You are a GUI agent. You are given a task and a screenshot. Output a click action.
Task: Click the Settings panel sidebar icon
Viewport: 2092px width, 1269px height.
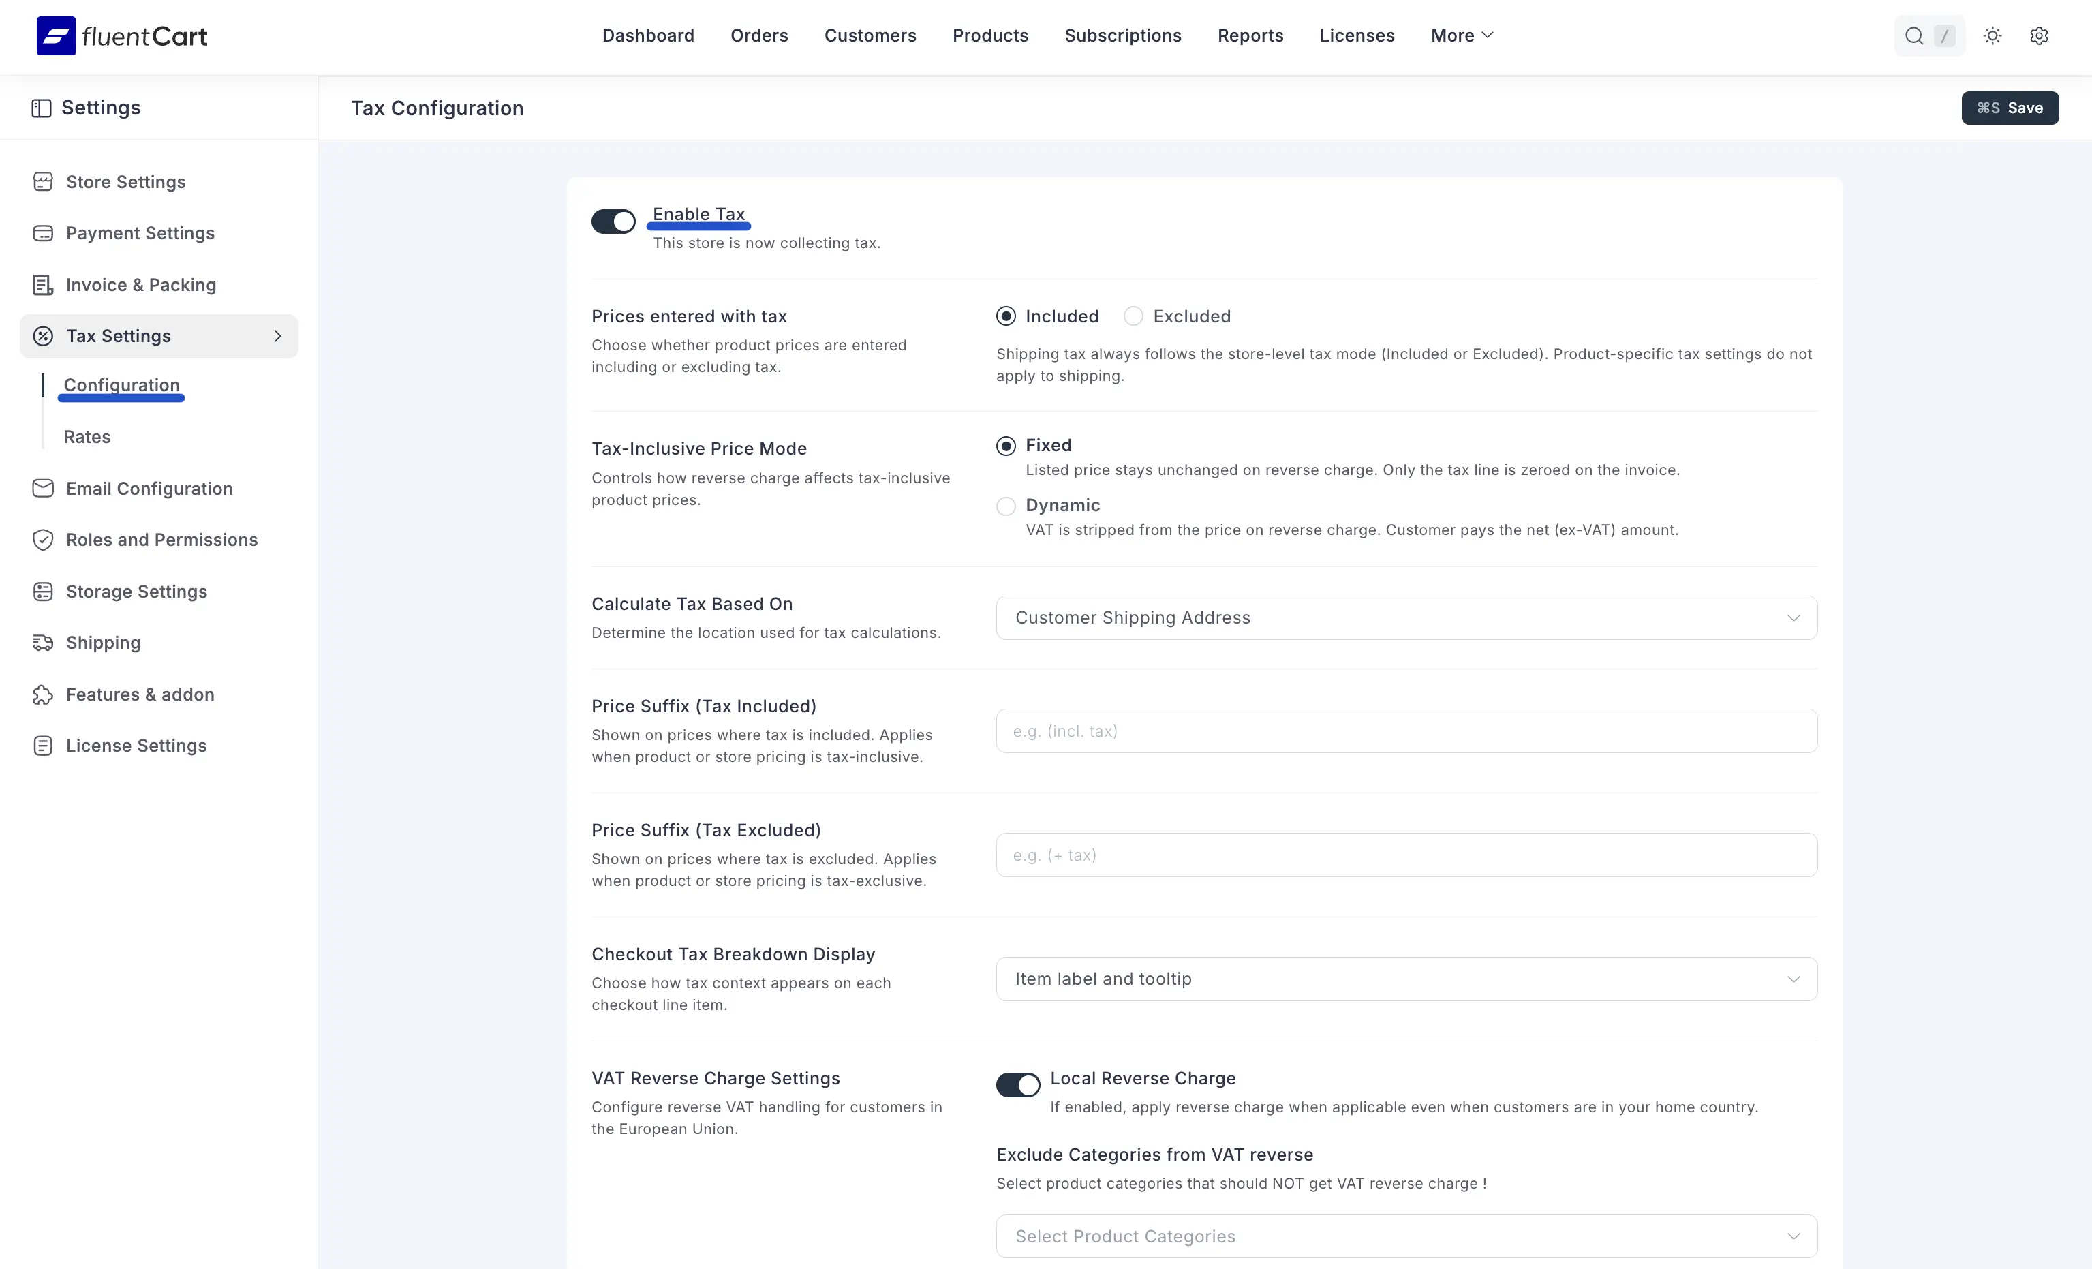click(41, 108)
